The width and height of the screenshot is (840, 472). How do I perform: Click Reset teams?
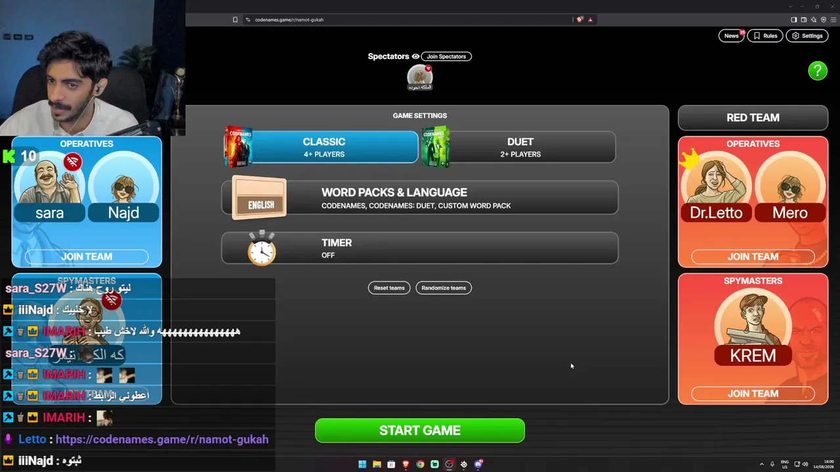389,288
